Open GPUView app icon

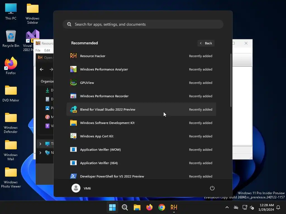click(73, 82)
